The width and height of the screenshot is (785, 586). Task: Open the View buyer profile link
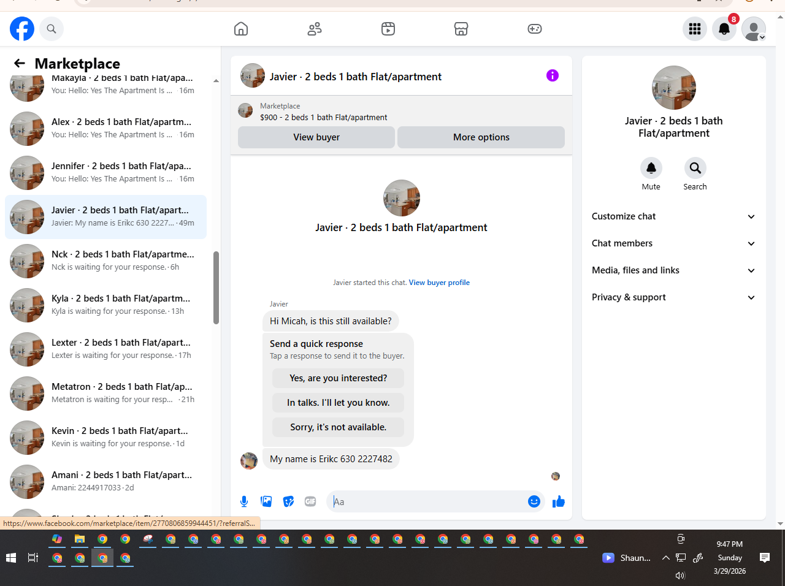click(x=439, y=283)
